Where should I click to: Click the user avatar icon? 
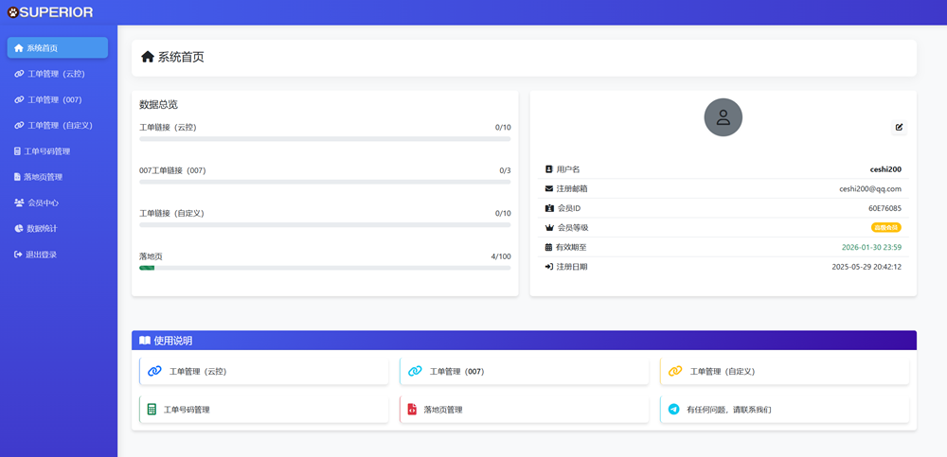tap(723, 117)
